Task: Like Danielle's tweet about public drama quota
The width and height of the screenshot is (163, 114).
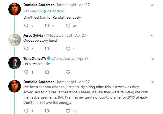Action: 68,111
